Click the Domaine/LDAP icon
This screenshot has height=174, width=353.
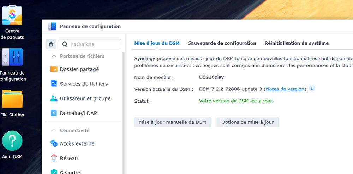point(54,113)
